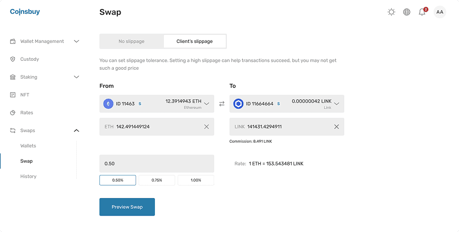Collapse the Swaps sidebar section

[76, 131]
